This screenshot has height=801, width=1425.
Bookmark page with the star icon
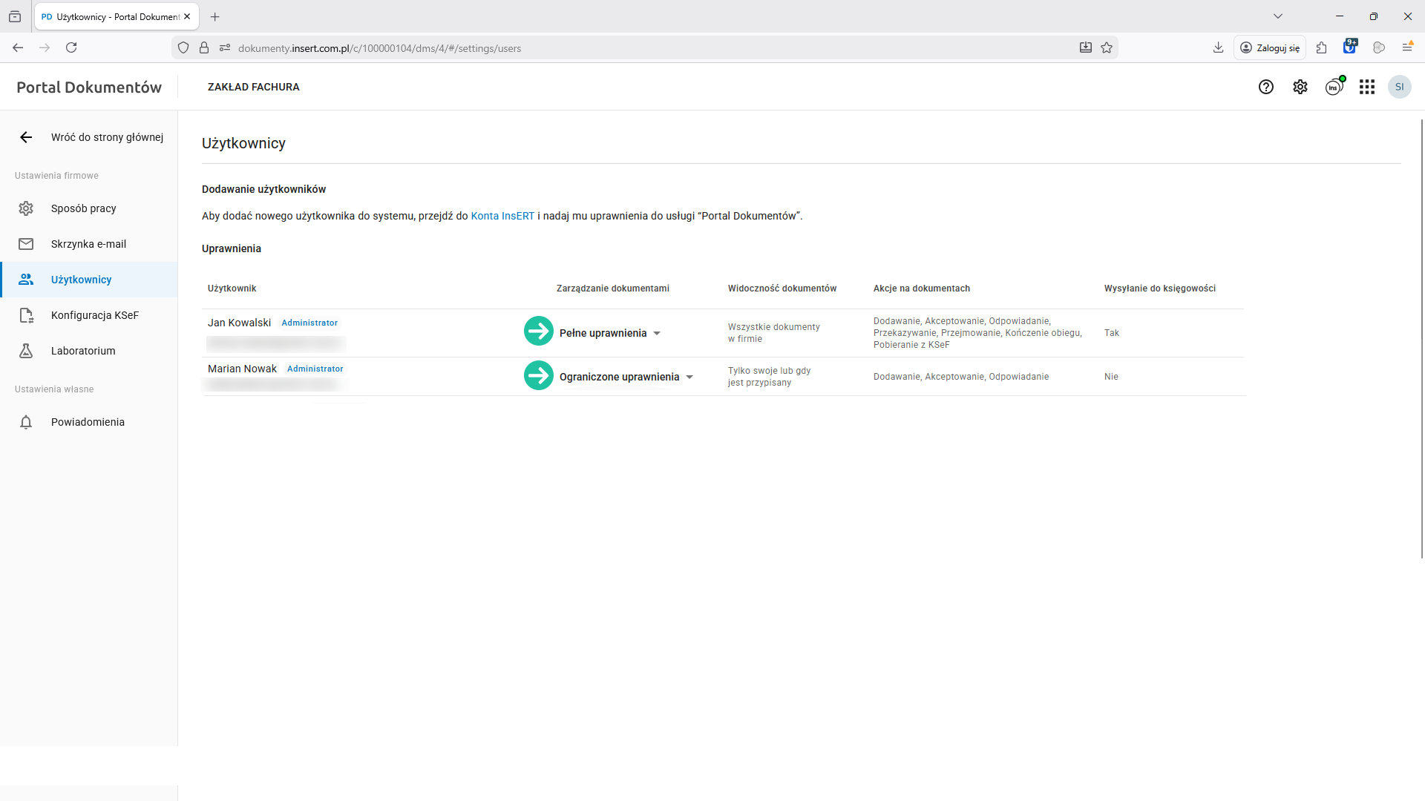1107,48
